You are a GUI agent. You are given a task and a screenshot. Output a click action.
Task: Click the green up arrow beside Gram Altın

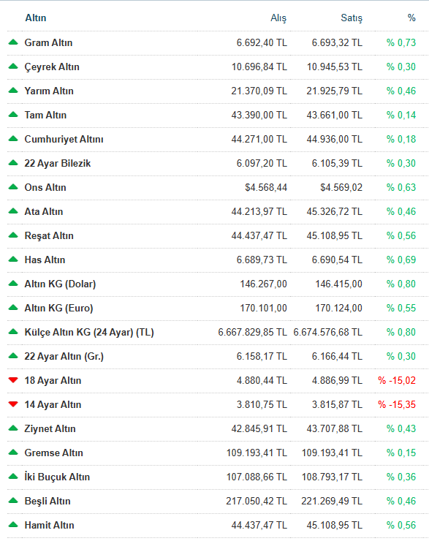pyautogui.click(x=13, y=42)
